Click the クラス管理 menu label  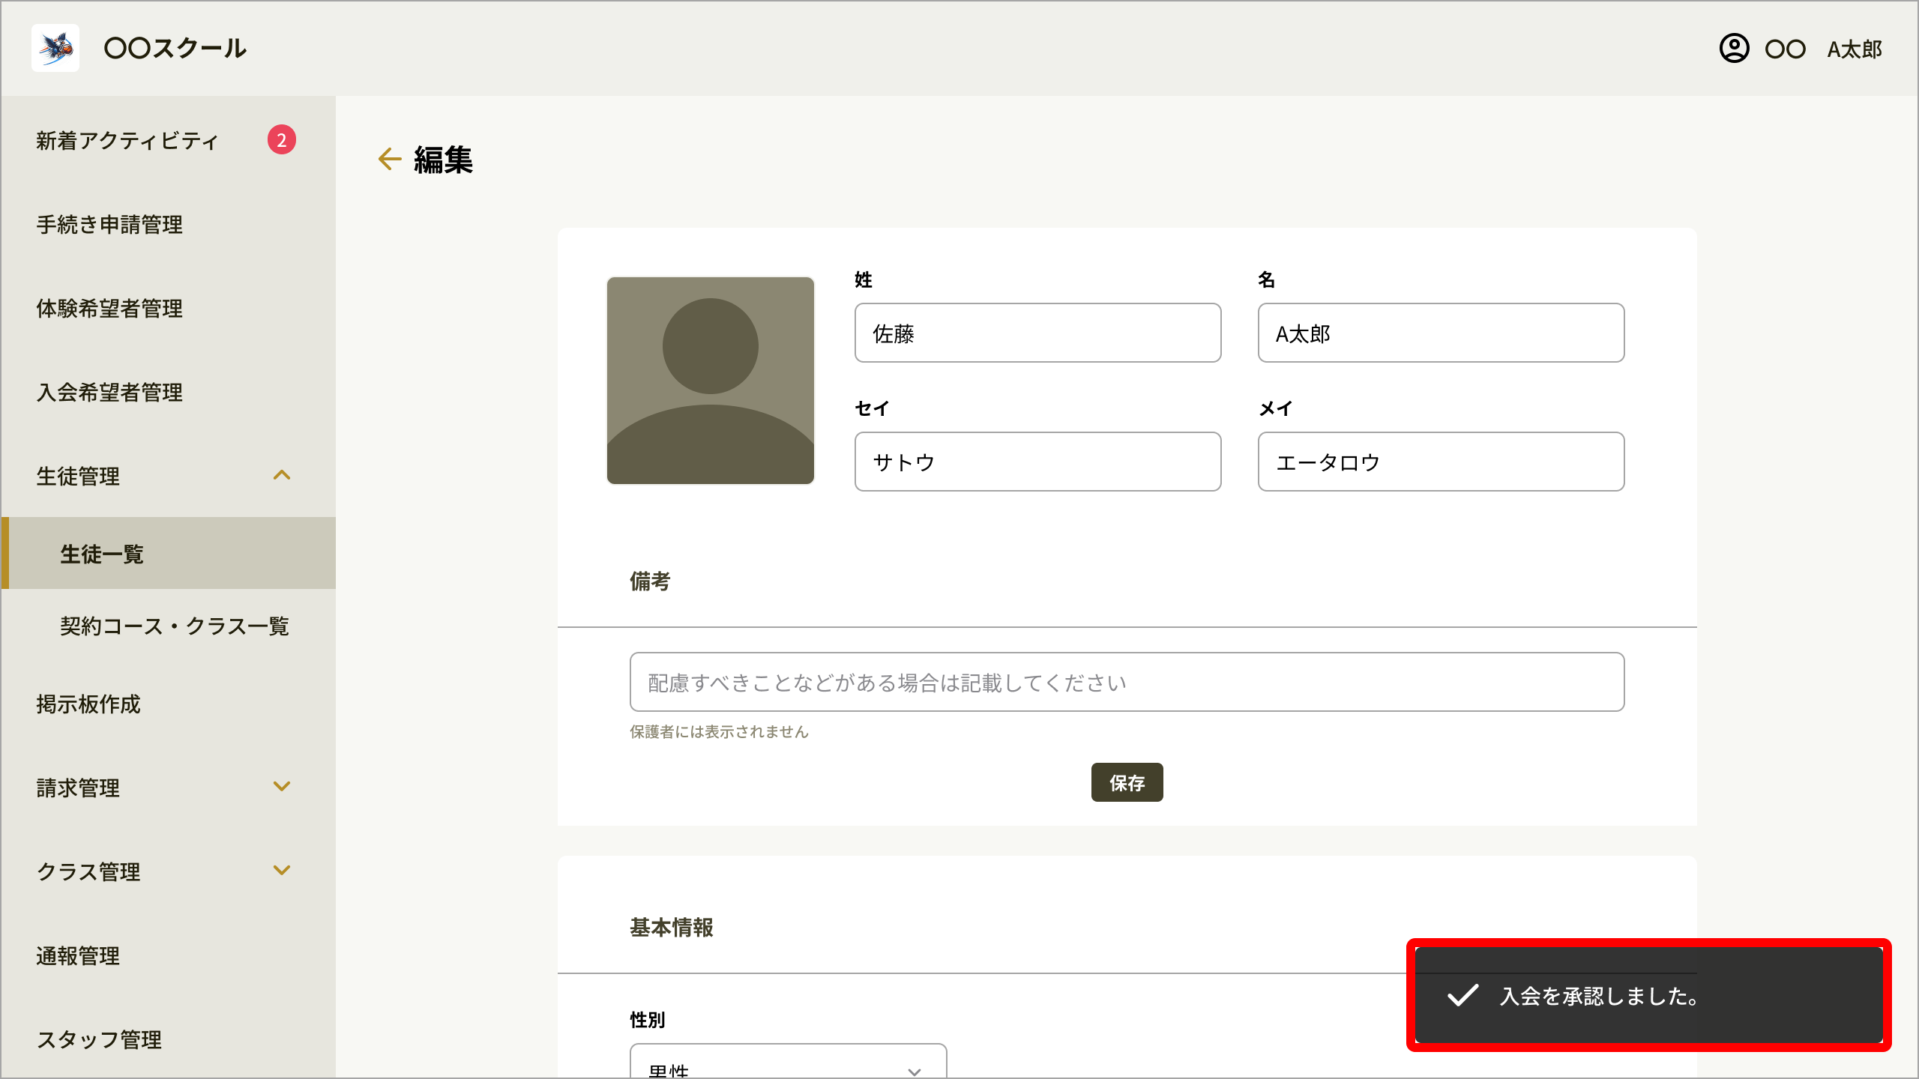tap(88, 871)
